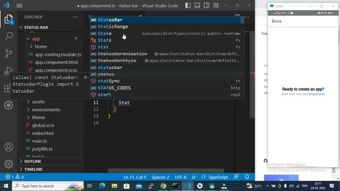This screenshot has width=340, height=191.
Task: Open the hamburger application menu
Action: click(x=19, y=5)
